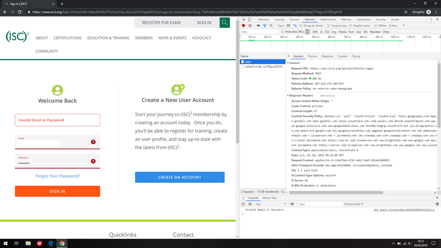Screen dimensions: 441x248
Task: Click the Forgot Your Password link
Action: point(57,176)
